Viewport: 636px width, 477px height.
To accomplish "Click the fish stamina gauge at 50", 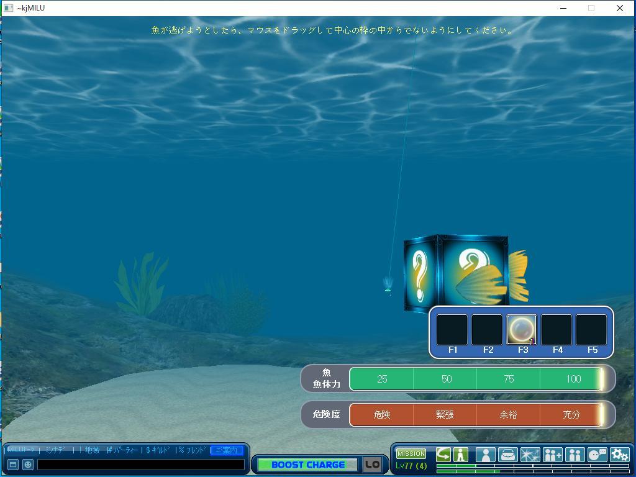I will pos(446,379).
